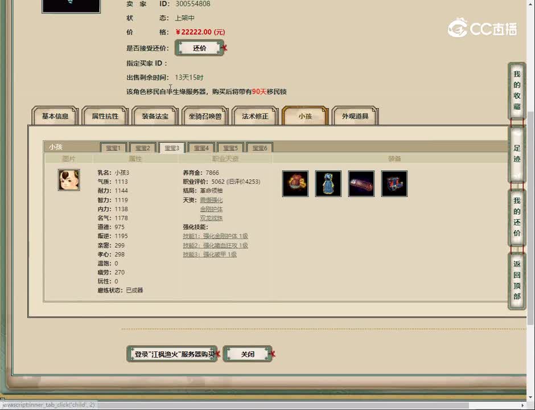Click 磨炼状态 value 已成器
The image size is (535, 410).
[134, 290]
